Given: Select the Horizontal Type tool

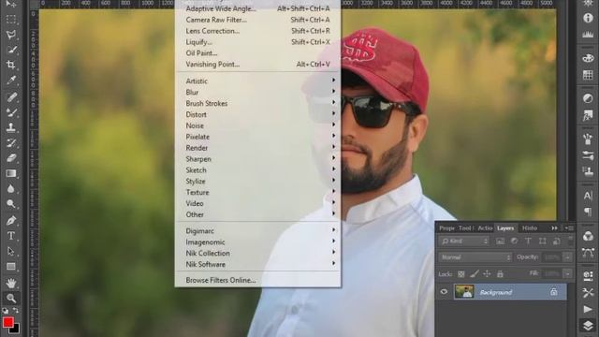Looking at the screenshot, I should (11, 236).
